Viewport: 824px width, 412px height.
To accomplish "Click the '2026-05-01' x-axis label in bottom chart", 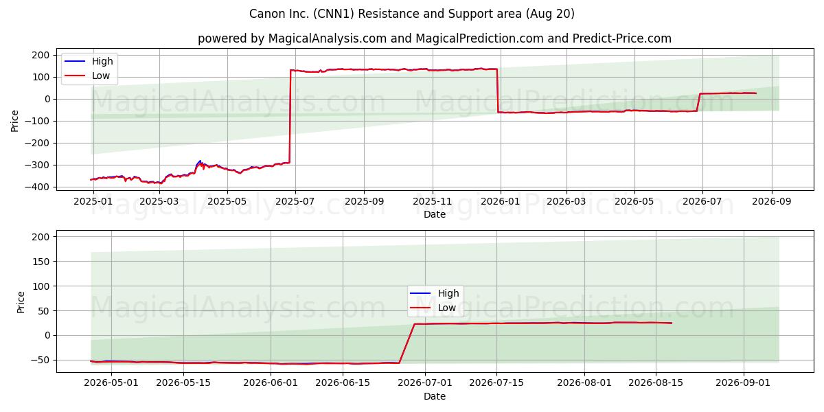I will click(x=110, y=384).
